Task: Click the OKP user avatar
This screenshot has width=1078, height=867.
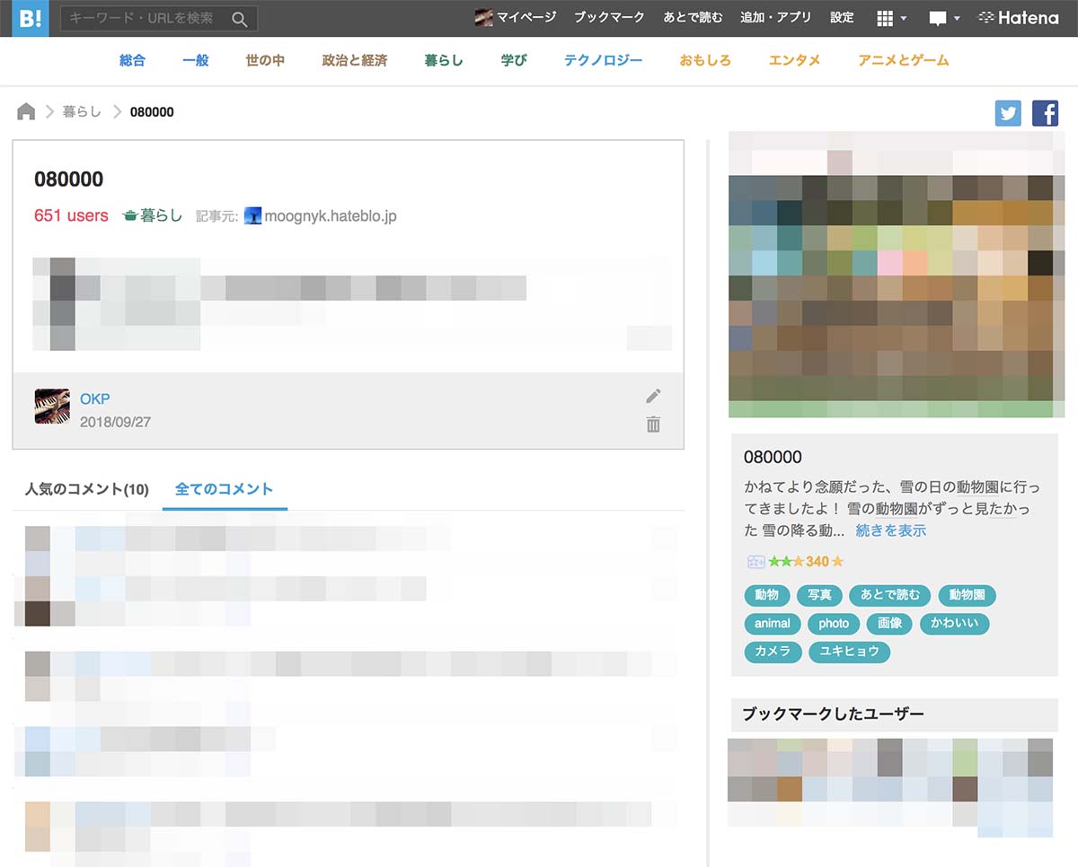Action: pyautogui.click(x=52, y=407)
